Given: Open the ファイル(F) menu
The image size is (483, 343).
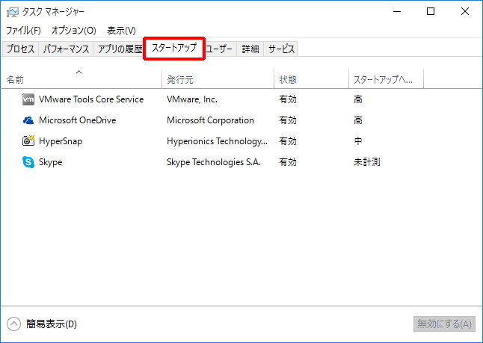Looking at the screenshot, I should coord(23,31).
